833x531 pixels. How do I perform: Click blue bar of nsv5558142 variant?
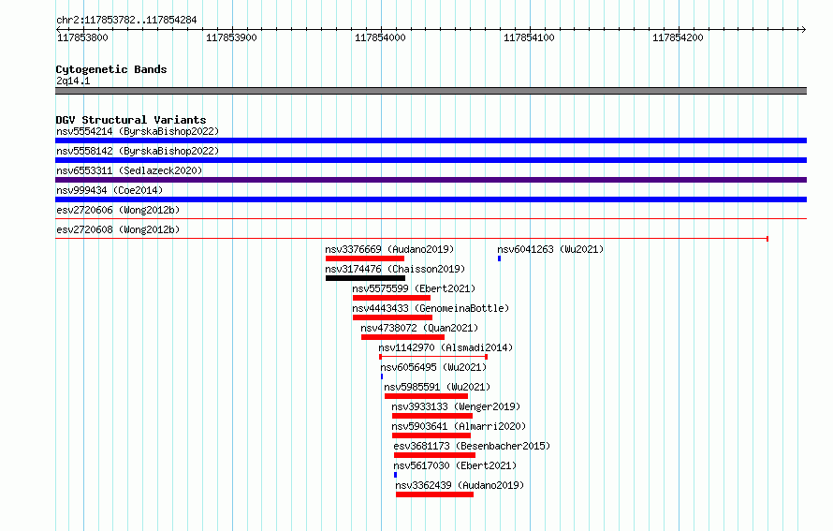(x=431, y=160)
